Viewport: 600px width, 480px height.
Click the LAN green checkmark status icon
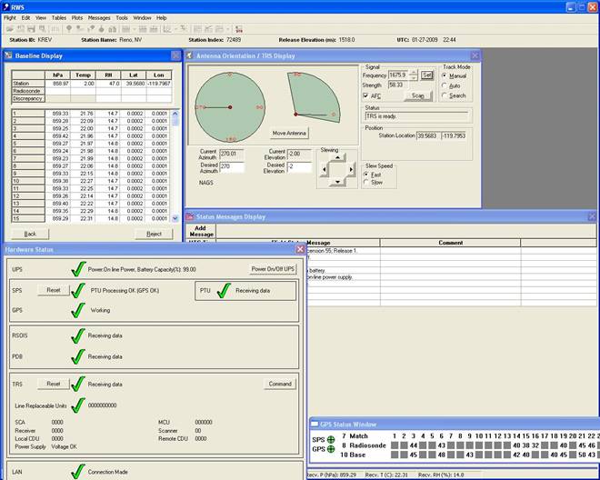(77, 473)
